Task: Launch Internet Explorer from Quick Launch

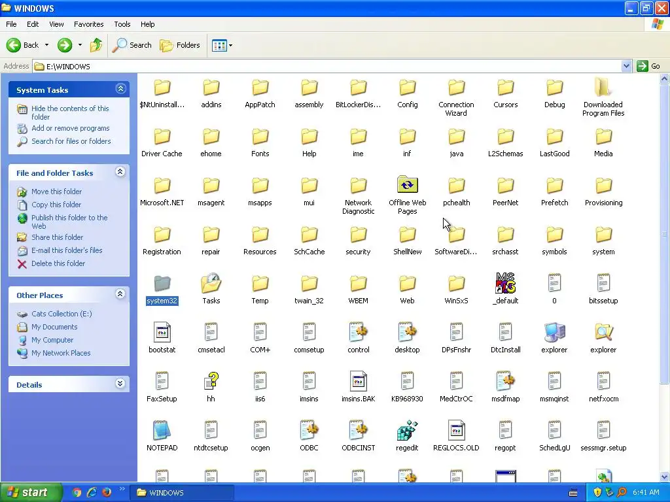Action: click(92, 492)
